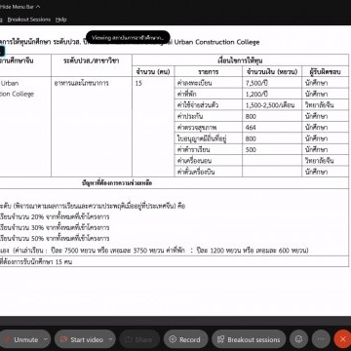351x351 pixels.
Task: Click the crossed-out camera icon
Action: point(64,339)
